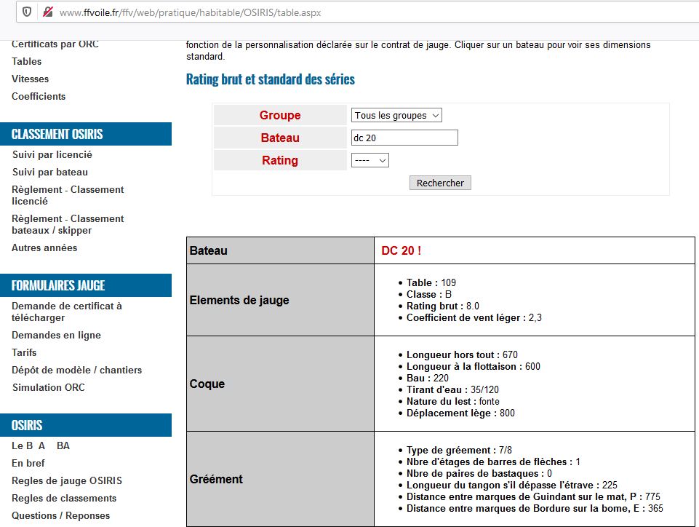Viewport: 699px width, 527px height.
Task: Open Simulation ORC link
Action: point(49,388)
